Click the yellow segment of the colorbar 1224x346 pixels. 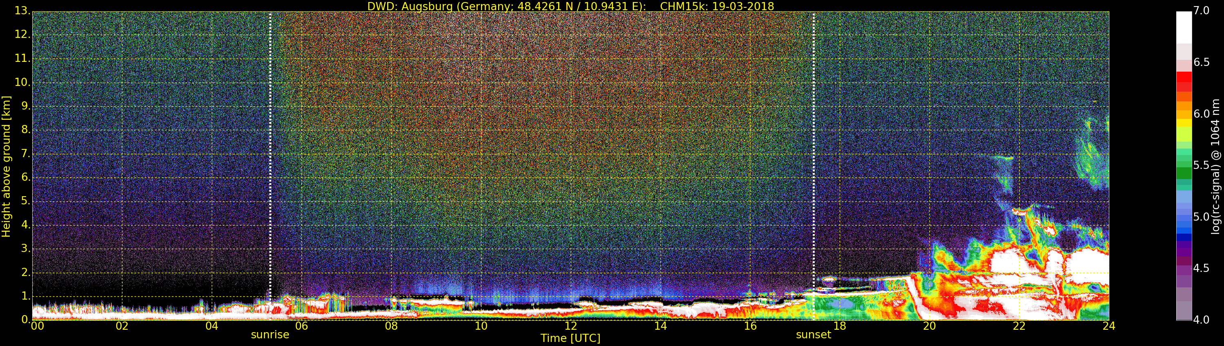(1184, 123)
